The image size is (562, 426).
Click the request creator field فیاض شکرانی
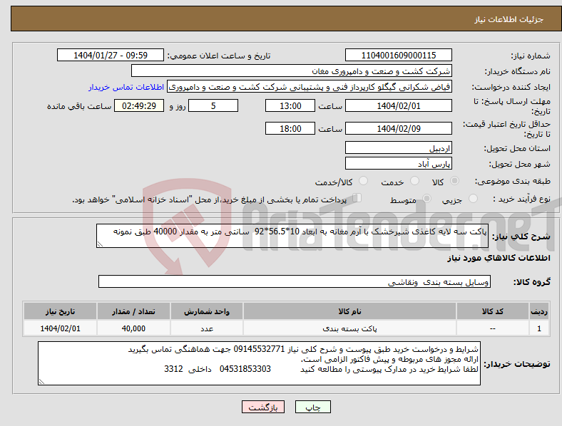coord(310,87)
